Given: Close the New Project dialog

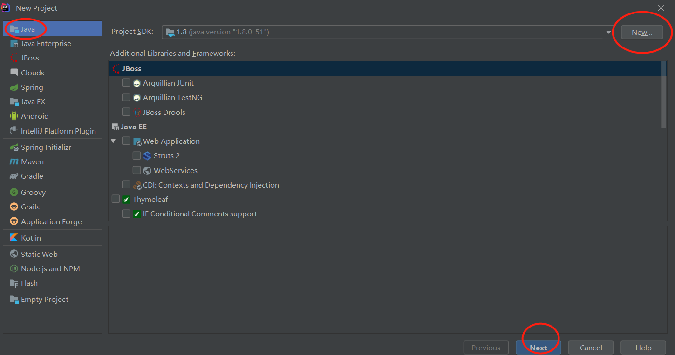Looking at the screenshot, I should pyautogui.click(x=661, y=8).
